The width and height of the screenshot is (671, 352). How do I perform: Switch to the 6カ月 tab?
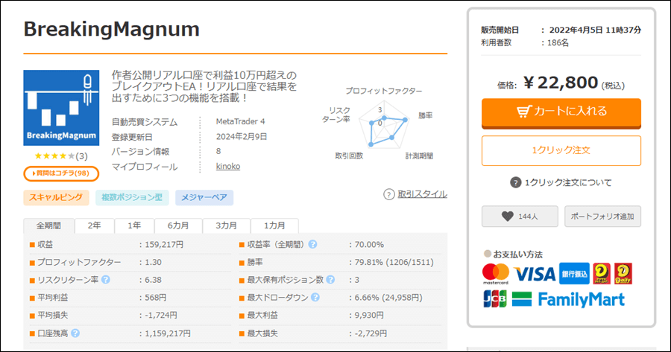tap(178, 225)
